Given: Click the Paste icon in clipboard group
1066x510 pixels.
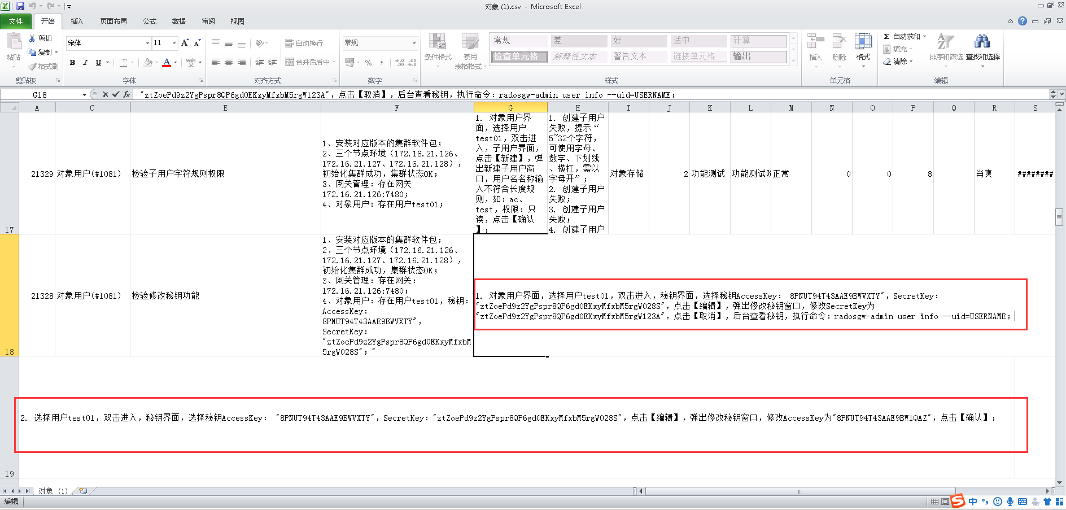Looking at the screenshot, I should [13, 42].
